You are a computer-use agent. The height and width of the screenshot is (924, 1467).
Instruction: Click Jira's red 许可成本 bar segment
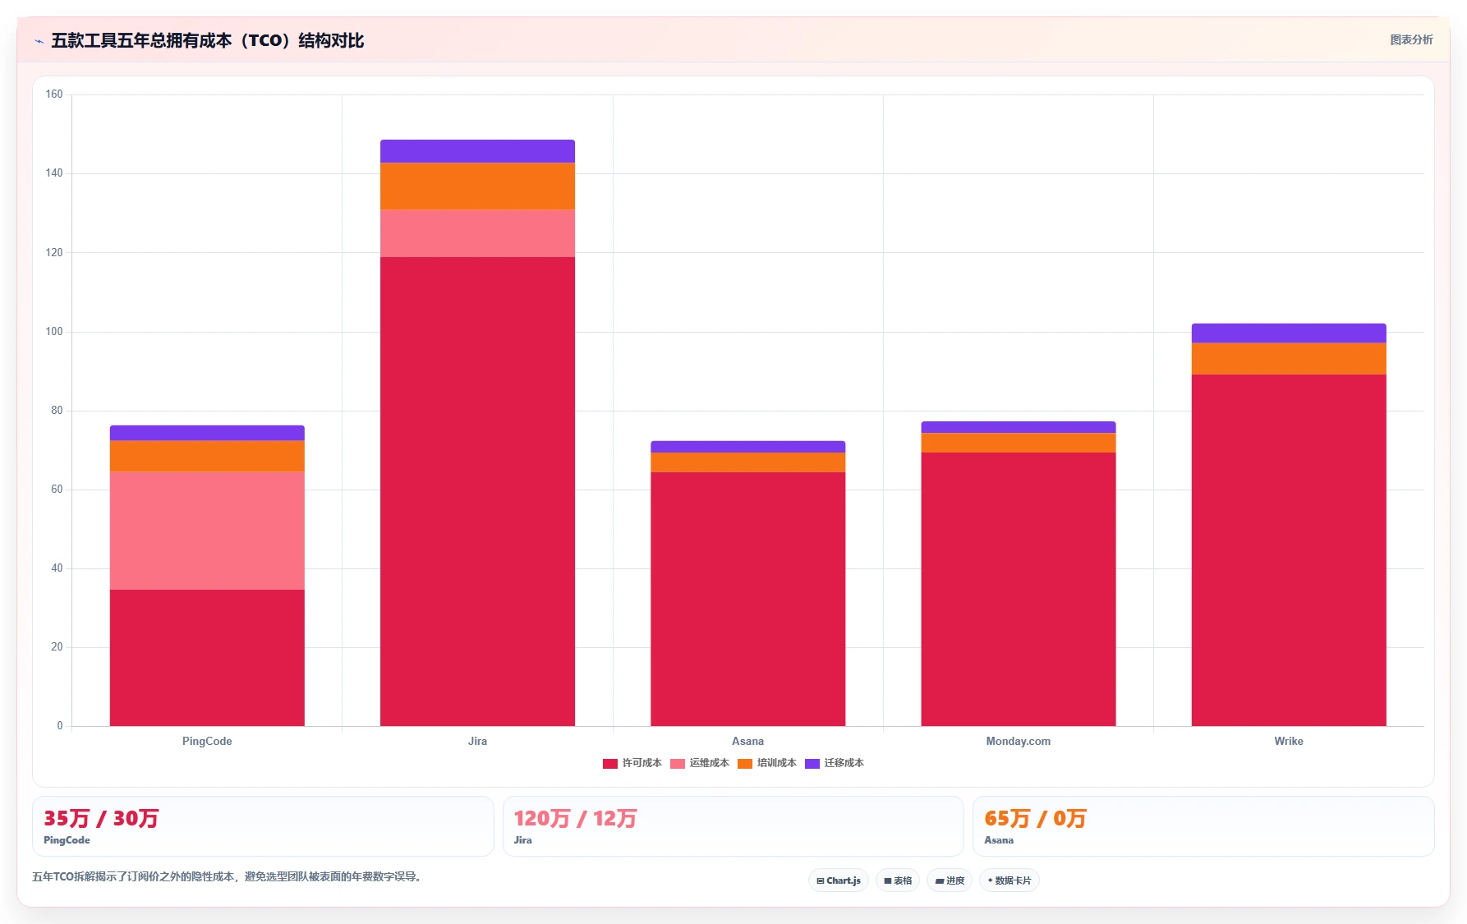[477, 491]
